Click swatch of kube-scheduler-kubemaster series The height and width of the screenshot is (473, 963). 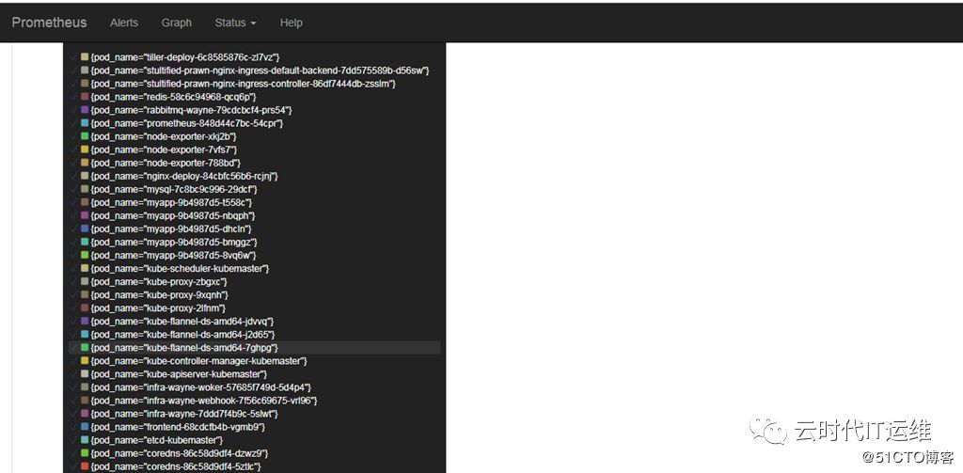coord(85,268)
